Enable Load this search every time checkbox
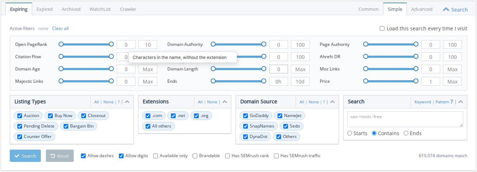The image size is (477, 172). tap(382, 29)
